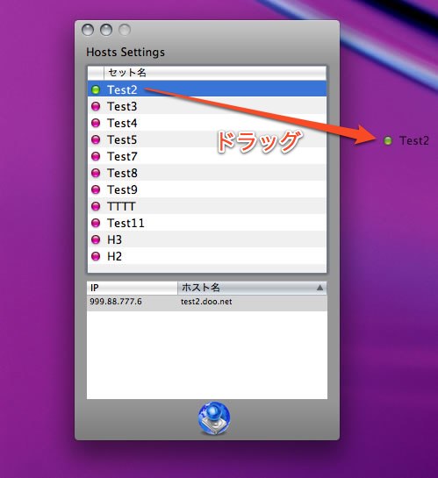Screen dimensions: 438x478
Task: Select the H2 set name
Action: (114, 256)
